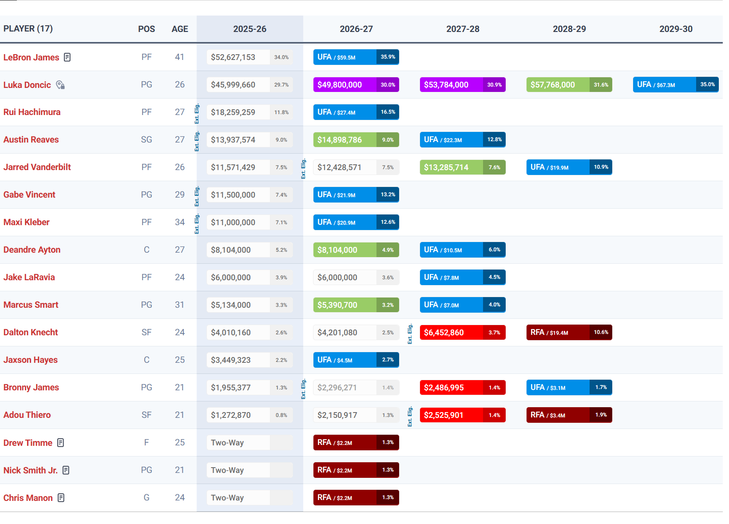The height and width of the screenshot is (524, 729).
Task: Open the note icon beside Drew Timme
Action: pos(61,443)
